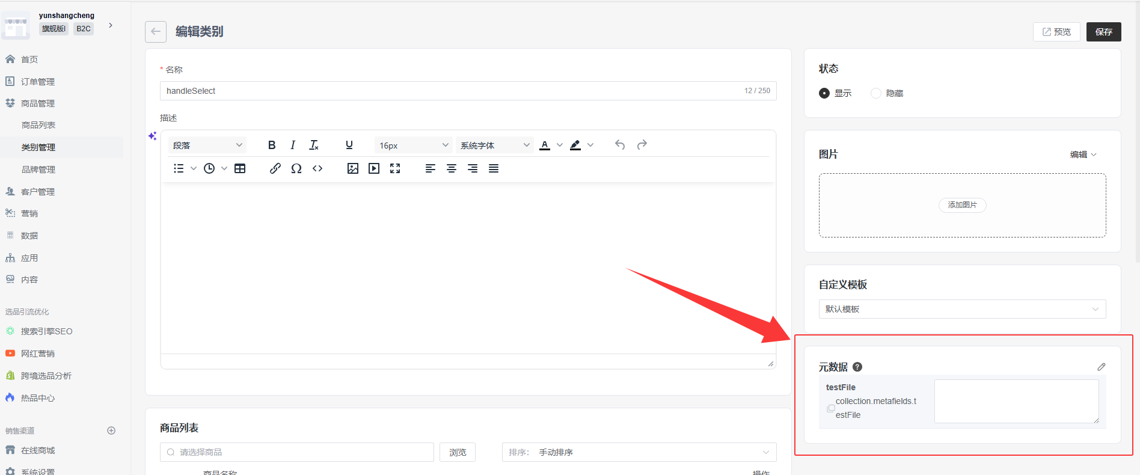Image resolution: width=1140 pixels, height=475 pixels.
Task: Expand the 默认模板 template dropdown
Action: pyautogui.click(x=962, y=309)
